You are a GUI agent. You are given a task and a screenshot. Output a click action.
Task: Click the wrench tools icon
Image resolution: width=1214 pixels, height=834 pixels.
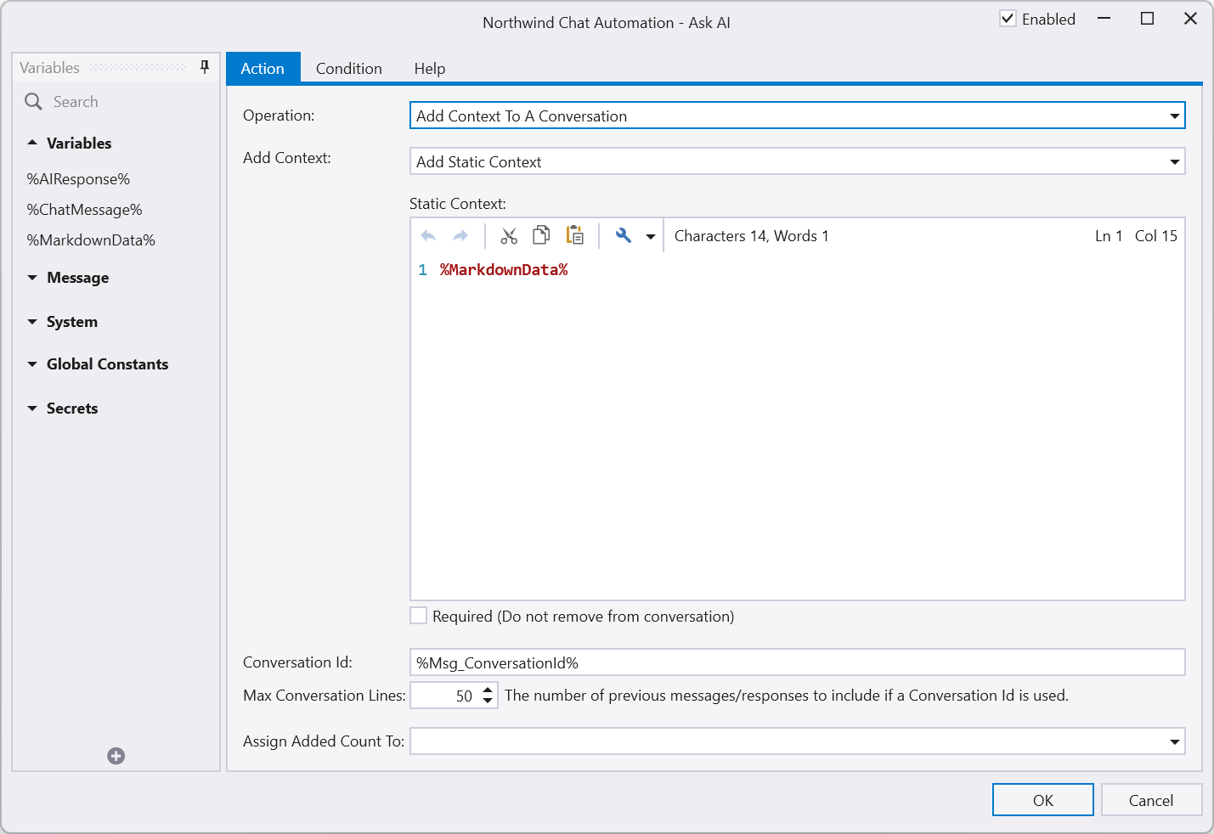click(x=624, y=236)
